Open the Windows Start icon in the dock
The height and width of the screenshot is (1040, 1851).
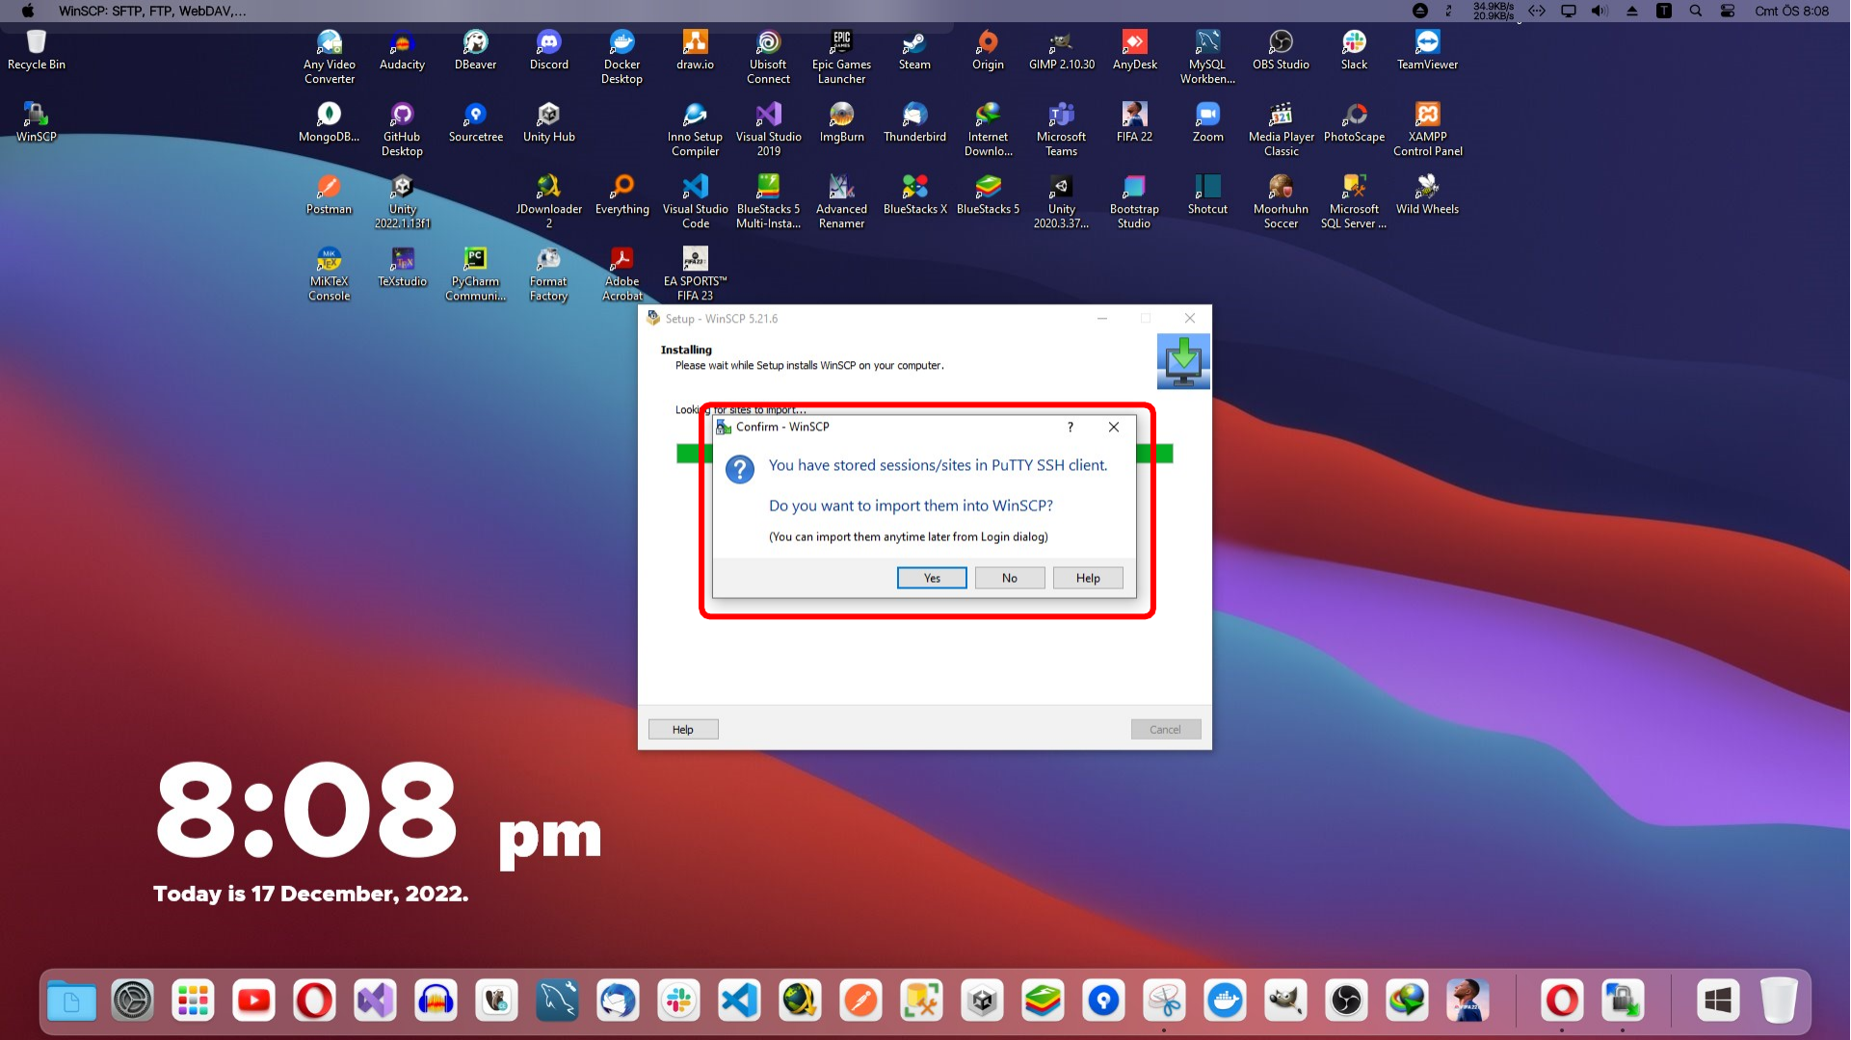click(x=1719, y=1001)
